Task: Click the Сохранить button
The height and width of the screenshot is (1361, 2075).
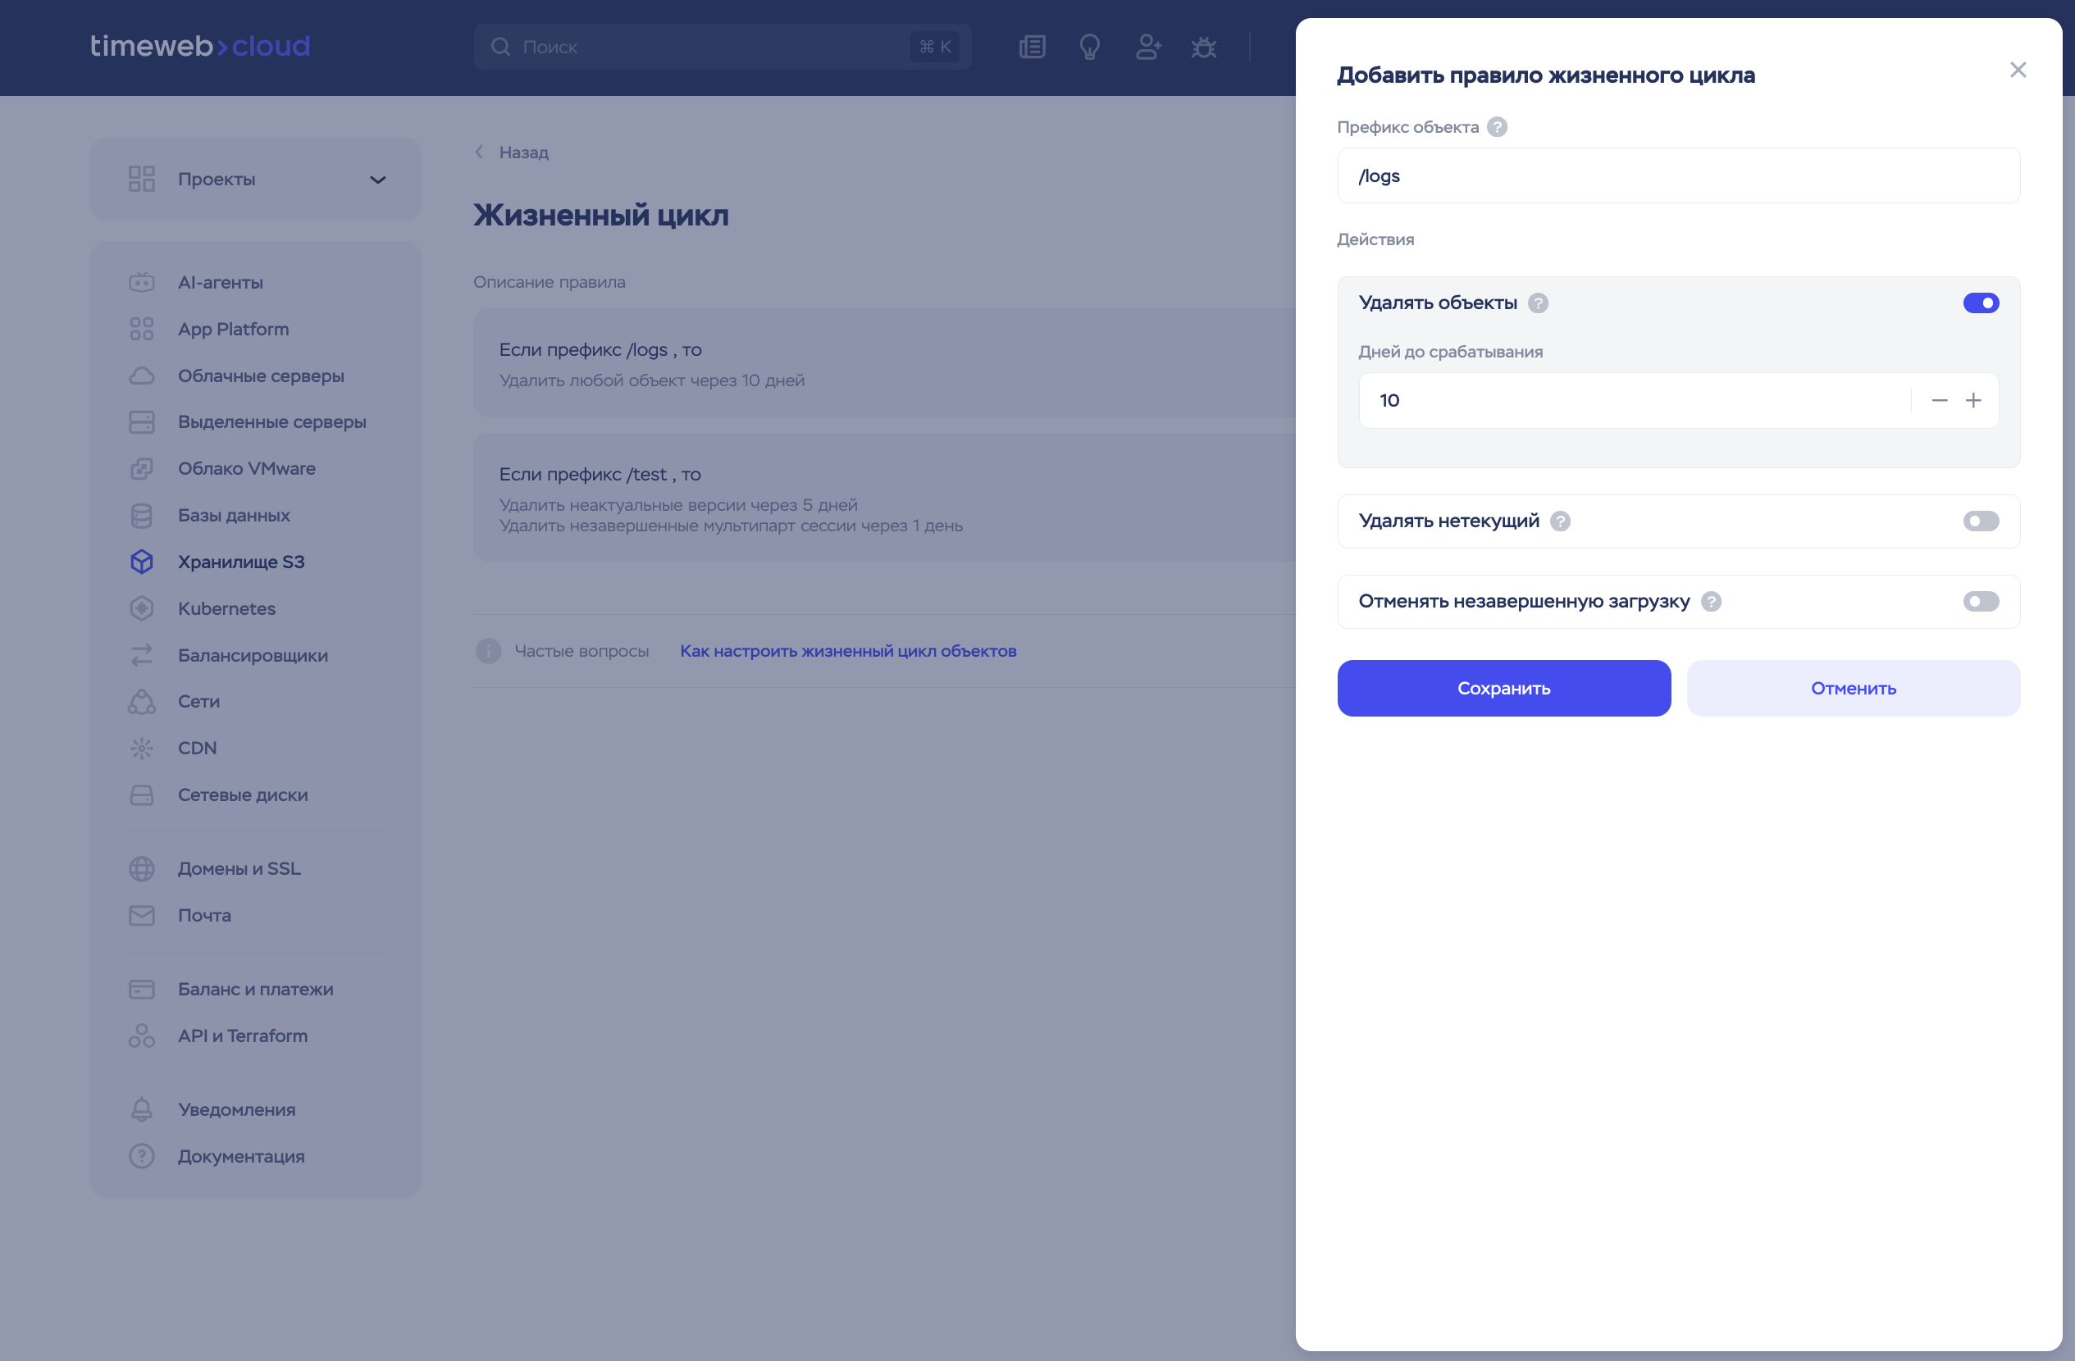Action: [x=1503, y=689]
